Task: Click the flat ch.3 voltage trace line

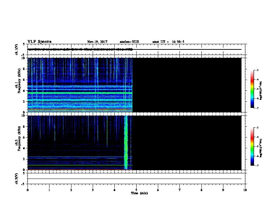Action: (135, 179)
